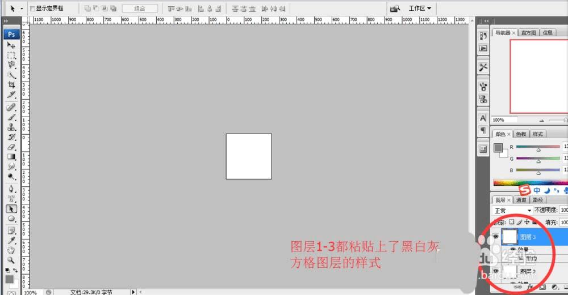This screenshot has height=295, width=568.
Task: Select the Gradient tool
Action: [x=11, y=157]
